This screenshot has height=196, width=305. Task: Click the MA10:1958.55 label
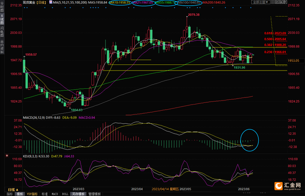(x=120, y=3)
